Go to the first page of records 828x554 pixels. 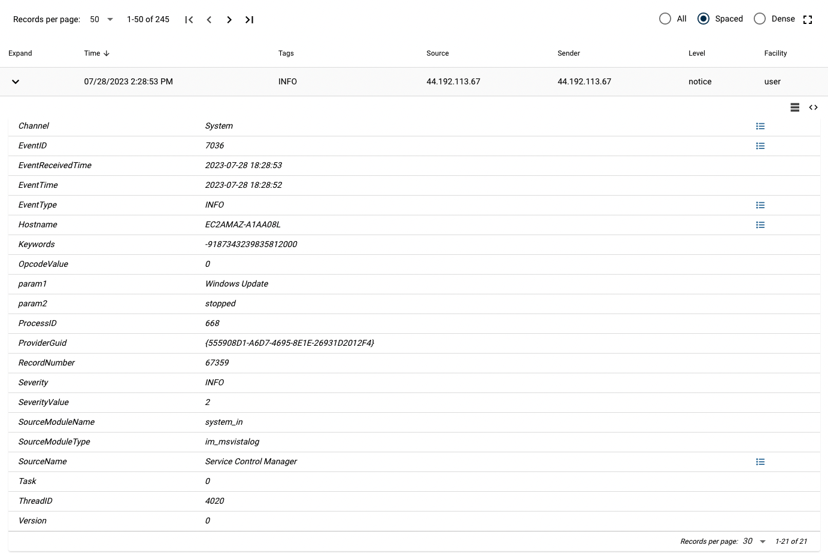[189, 20]
